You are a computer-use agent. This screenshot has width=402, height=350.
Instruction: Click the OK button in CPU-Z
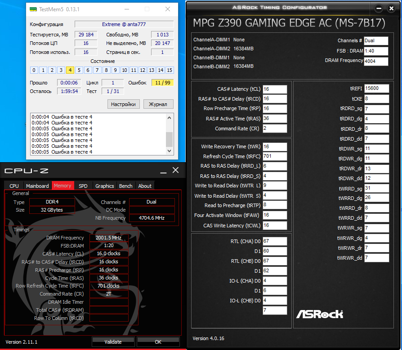(x=158, y=342)
